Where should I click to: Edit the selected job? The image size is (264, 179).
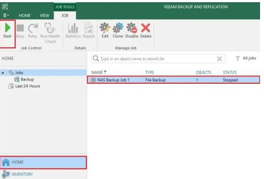point(105,31)
